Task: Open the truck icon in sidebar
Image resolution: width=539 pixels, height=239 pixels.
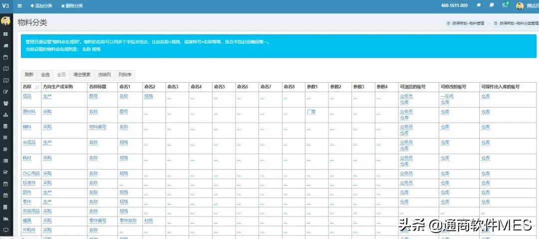Action: click(x=5, y=46)
